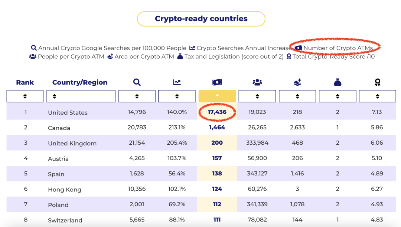Click the magnifier search column header icon
This screenshot has width=401, height=227.
pos(137,82)
